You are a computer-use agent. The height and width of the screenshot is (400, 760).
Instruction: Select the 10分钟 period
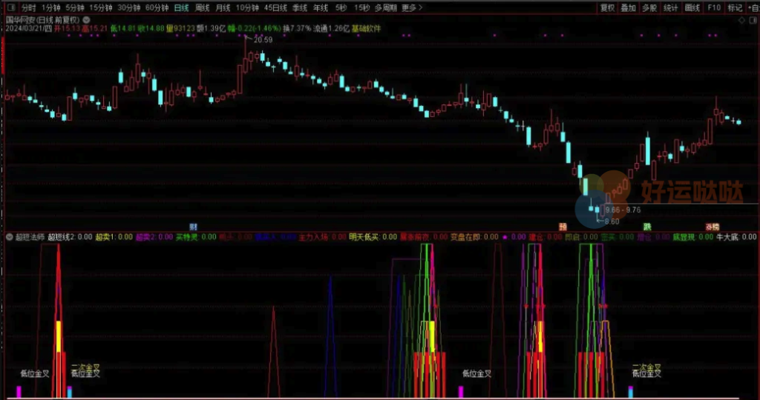[x=247, y=7]
